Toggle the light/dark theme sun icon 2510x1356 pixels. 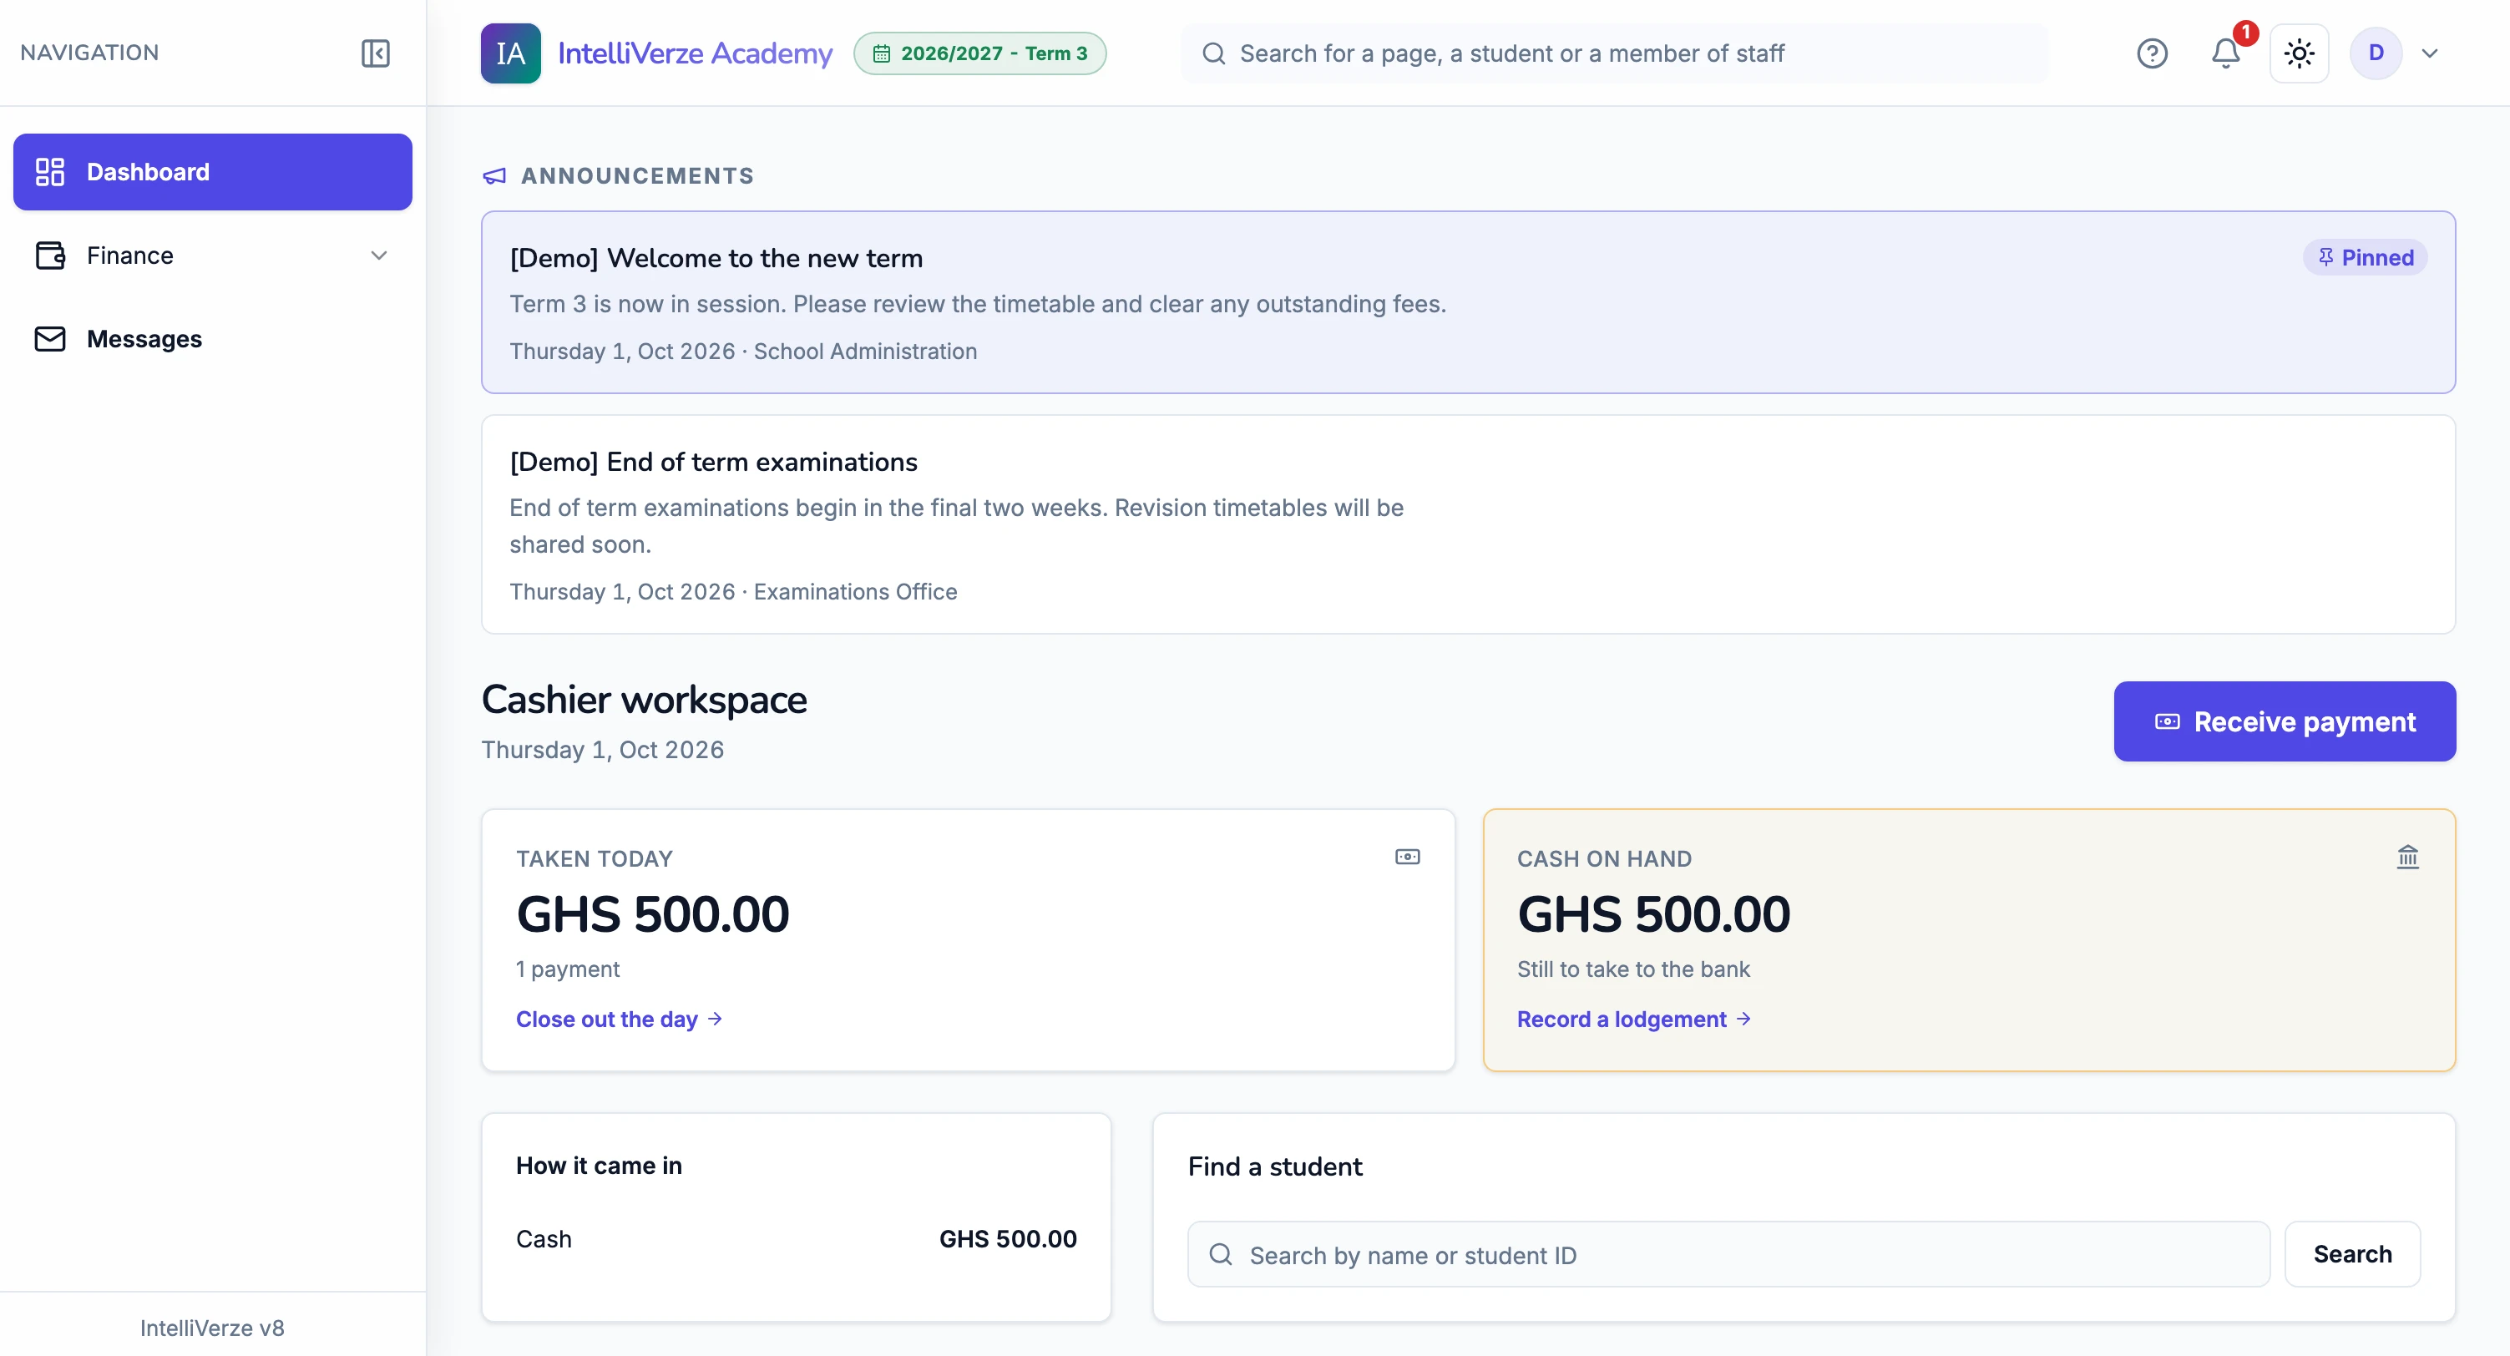tap(2299, 53)
